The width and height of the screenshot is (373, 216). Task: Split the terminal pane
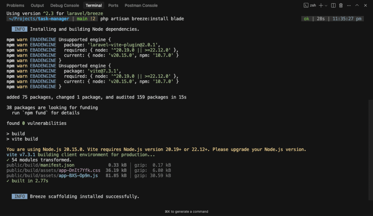coord(333,5)
